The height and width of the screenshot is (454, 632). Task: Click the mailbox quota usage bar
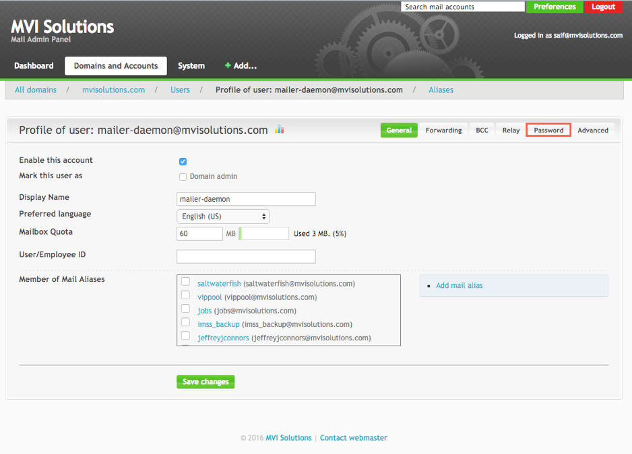click(x=263, y=233)
